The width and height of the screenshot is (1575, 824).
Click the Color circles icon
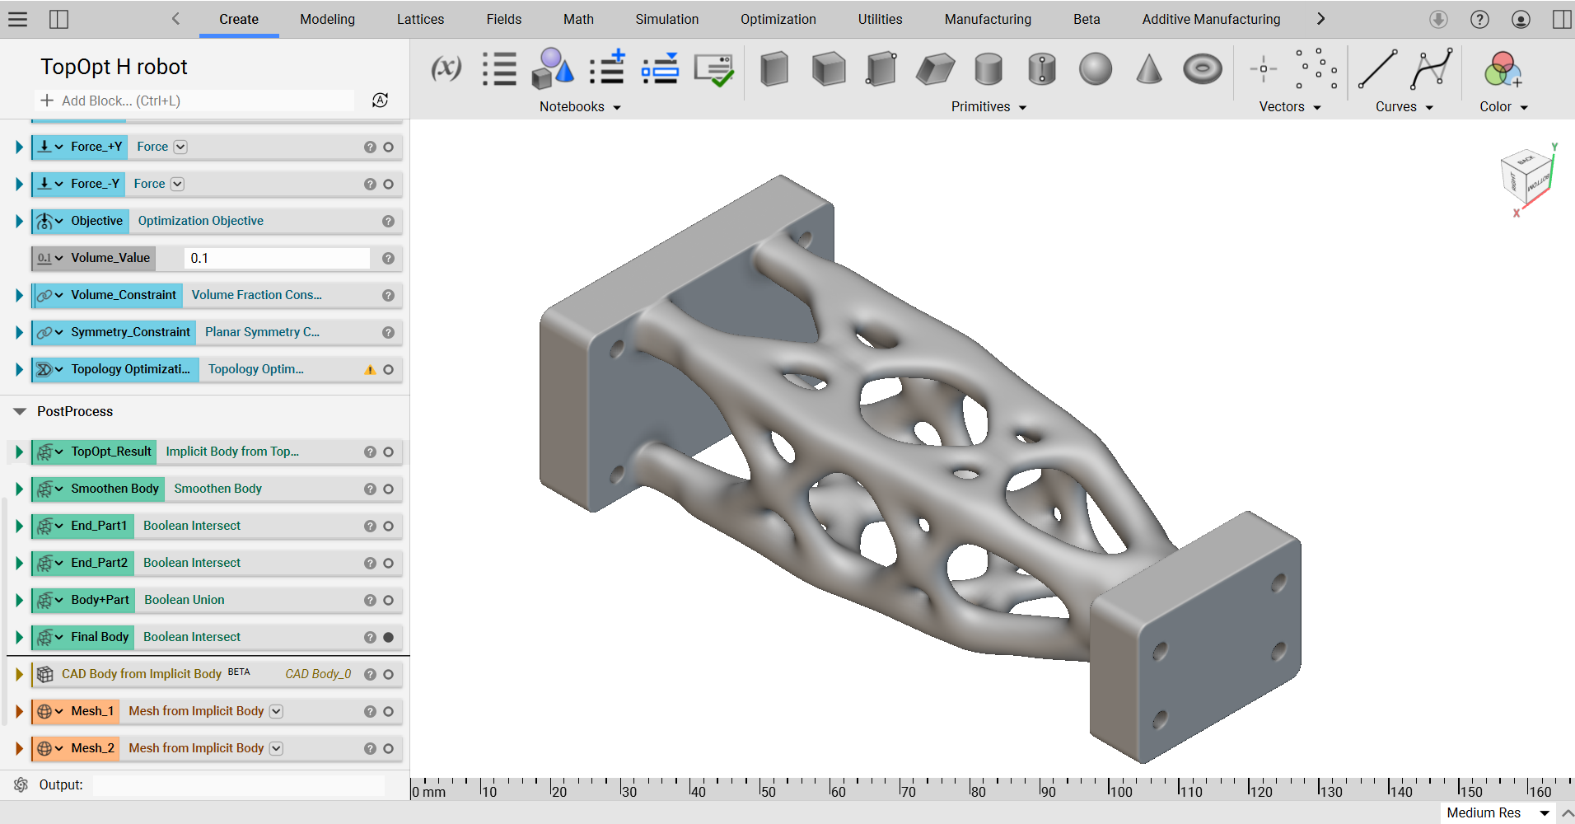coord(1502,69)
